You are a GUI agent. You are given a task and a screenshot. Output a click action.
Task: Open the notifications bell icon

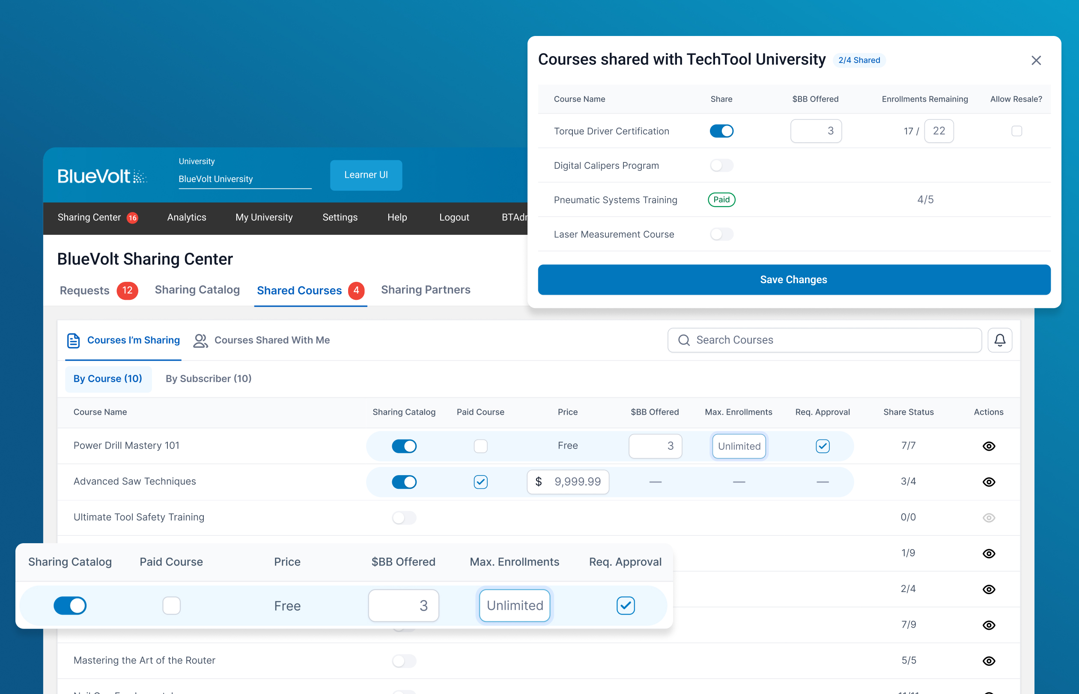(1000, 340)
